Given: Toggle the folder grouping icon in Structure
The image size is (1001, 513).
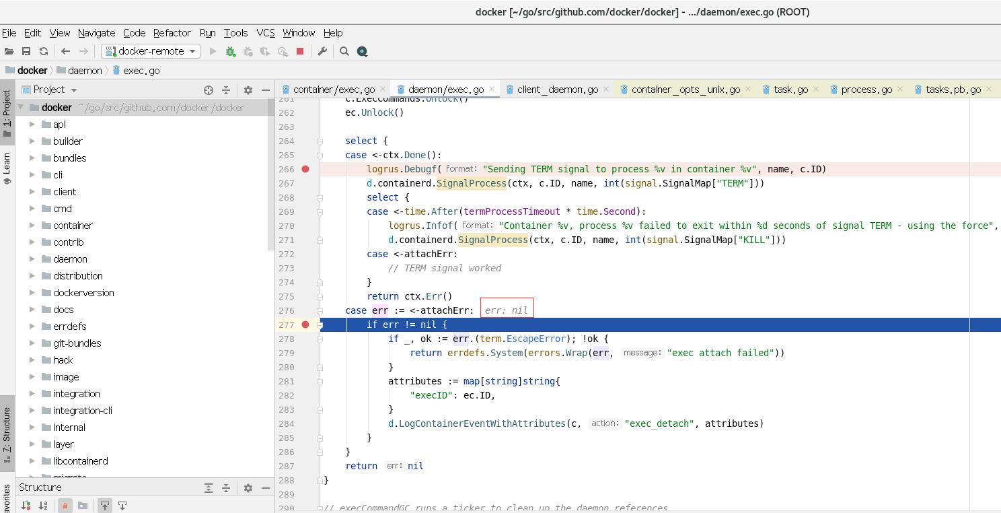Looking at the screenshot, I should coord(83,506).
